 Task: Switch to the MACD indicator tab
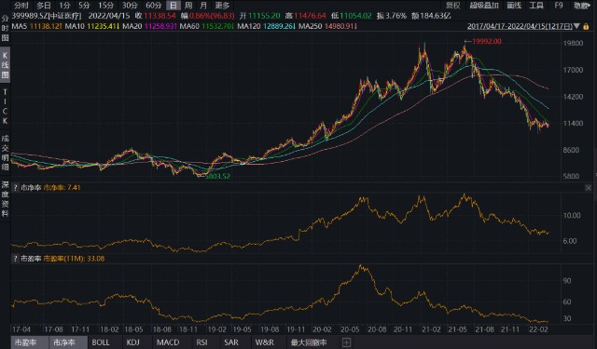click(x=168, y=342)
